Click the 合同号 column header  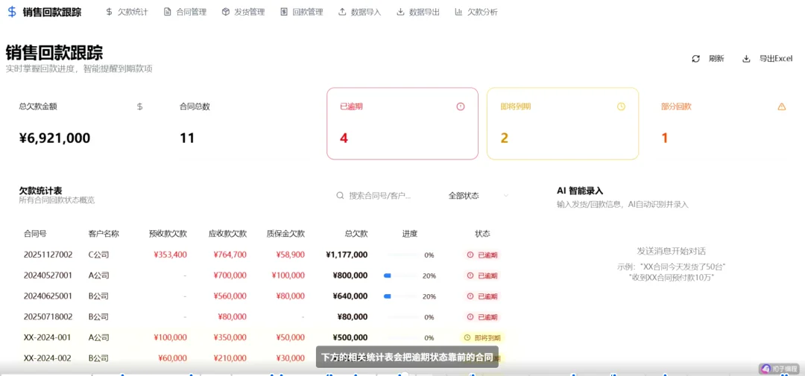click(35, 233)
